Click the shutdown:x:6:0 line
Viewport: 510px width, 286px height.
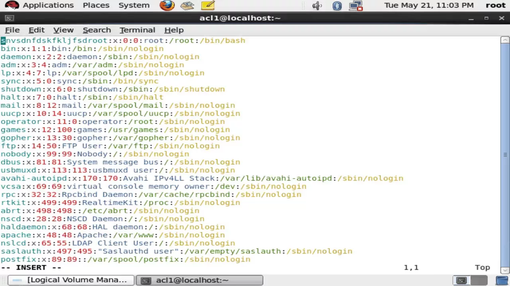pos(113,89)
